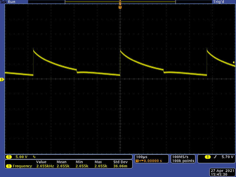
Task: Click the channel 1 badge beside 5.00 V
Action: point(9,157)
